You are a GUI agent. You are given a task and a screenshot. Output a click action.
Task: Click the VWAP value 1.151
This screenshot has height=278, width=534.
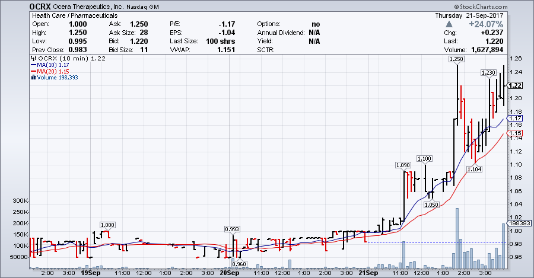pyautogui.click(x=224, y=50)
